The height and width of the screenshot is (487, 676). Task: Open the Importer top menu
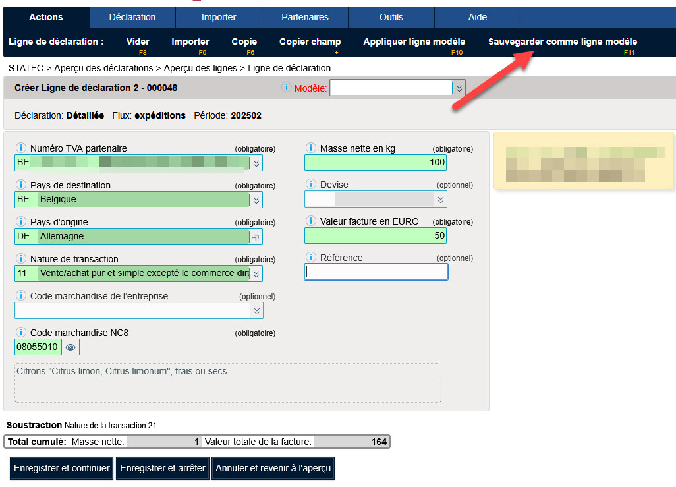pyautogui.click(x=219, y=17)
